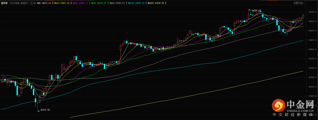Viewport: 318px width, 120px height.
Task: Click the pale yellow arrow beside MA250
Action: coord(166,3)
